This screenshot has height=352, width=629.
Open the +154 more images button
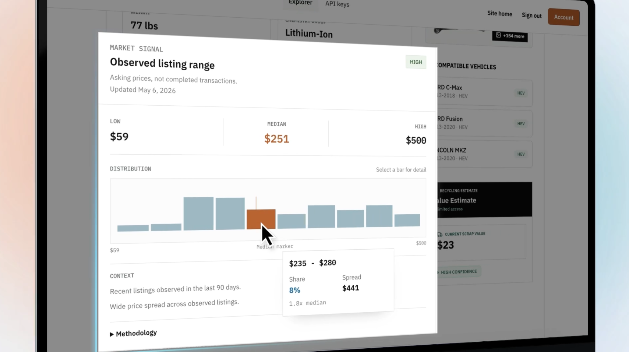click(x=510, y=36)
